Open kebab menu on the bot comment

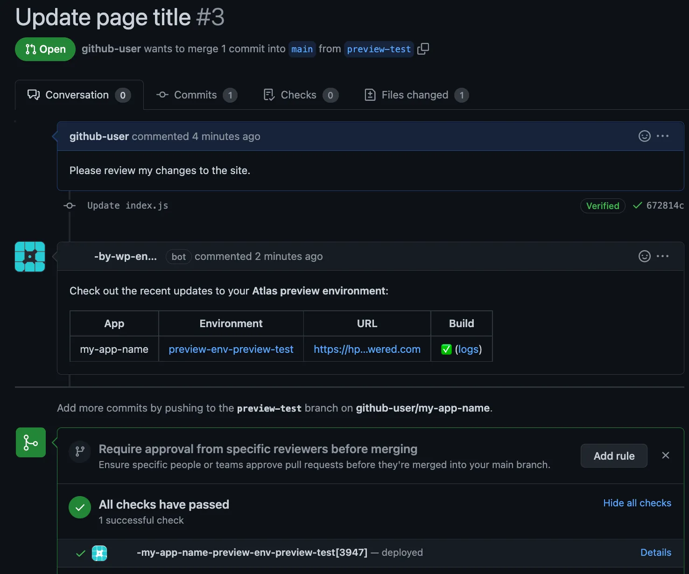[x=663, y=256]
